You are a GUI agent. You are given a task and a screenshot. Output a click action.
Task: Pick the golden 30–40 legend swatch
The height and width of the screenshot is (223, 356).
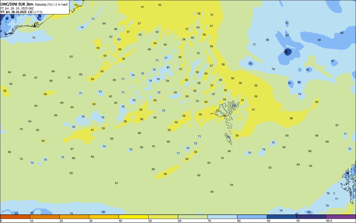tap(104, 217)
